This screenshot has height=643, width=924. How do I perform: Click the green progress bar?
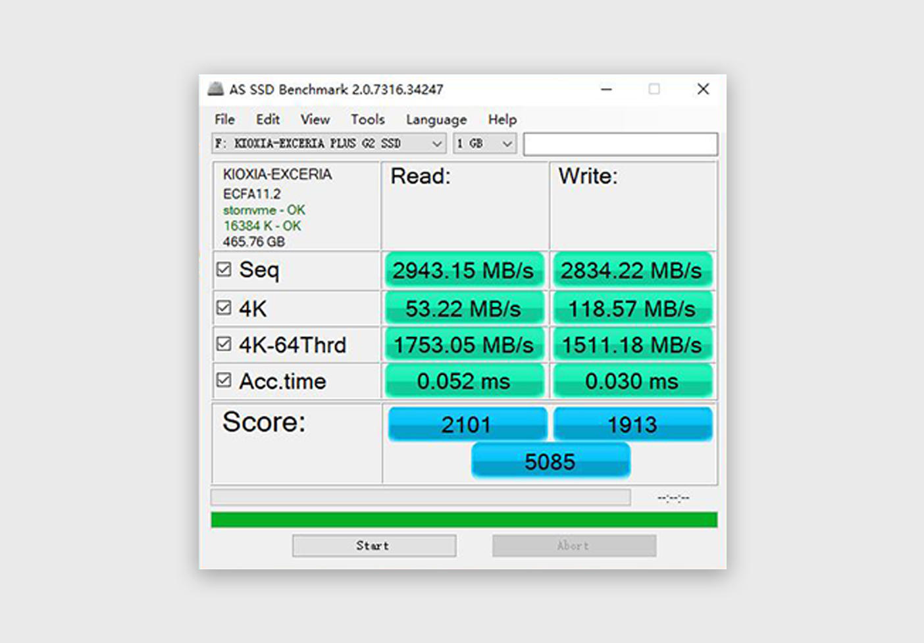(464, 520)
